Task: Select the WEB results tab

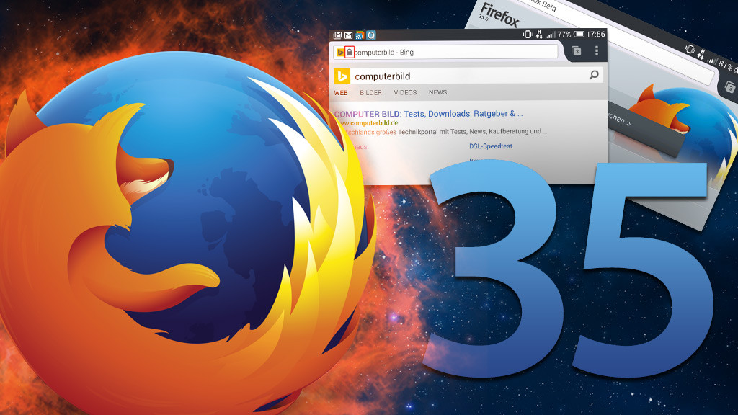Action: (x=341, y=93)
